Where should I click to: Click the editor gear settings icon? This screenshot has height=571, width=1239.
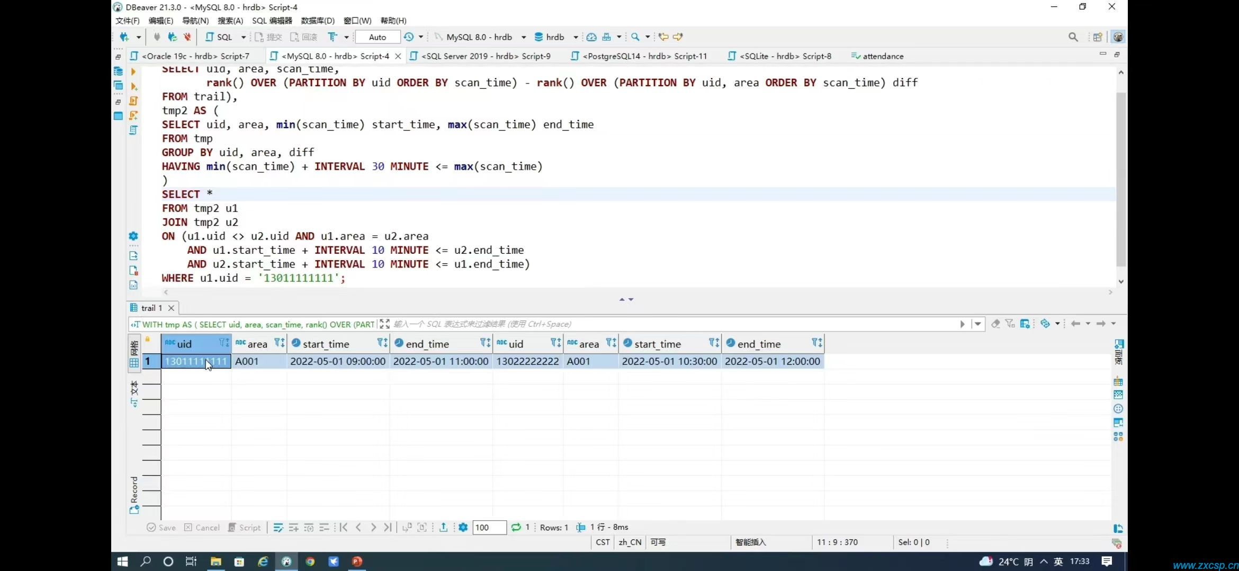click(x=133, y=236)
